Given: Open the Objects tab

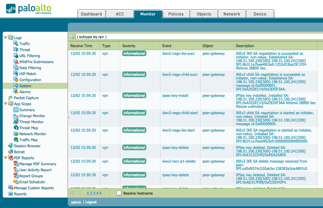Looking at the screenshot, I should click(204, 14).
